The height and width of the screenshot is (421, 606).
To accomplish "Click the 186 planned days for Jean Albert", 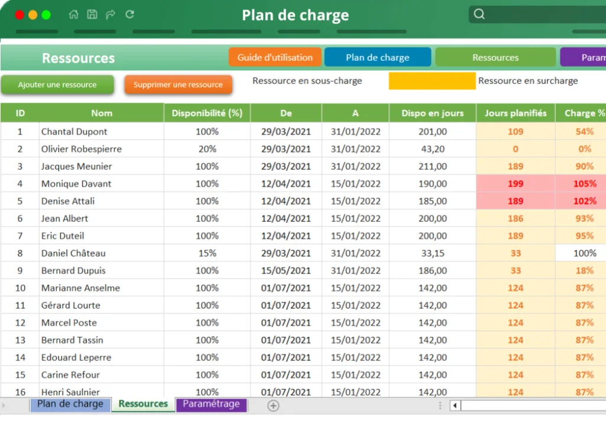I will [515, 219].
